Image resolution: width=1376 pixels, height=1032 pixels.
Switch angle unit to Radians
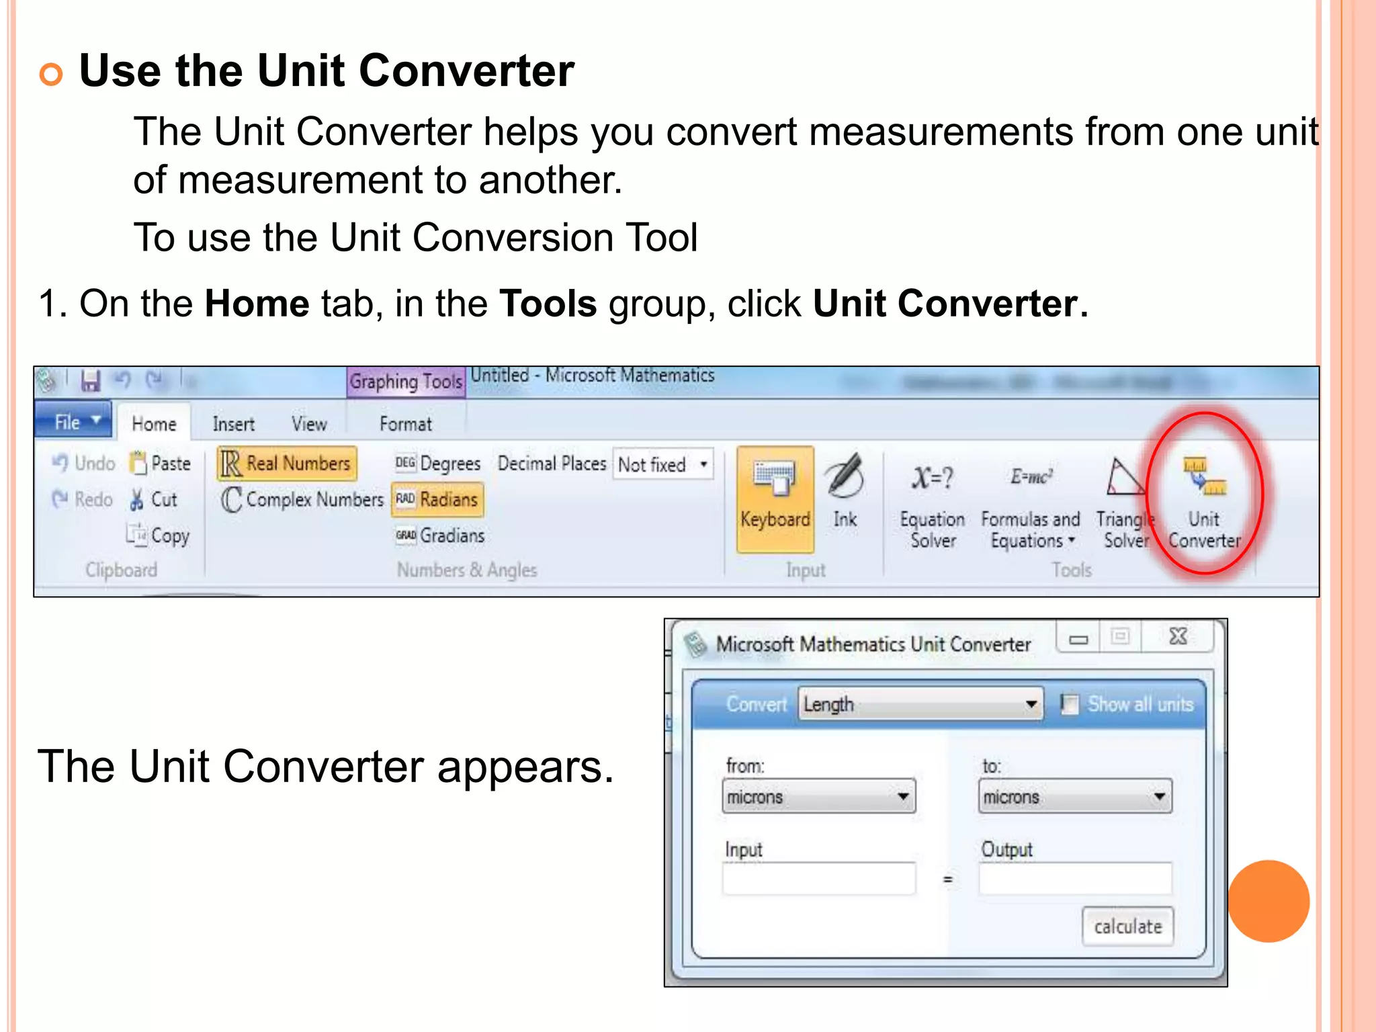click(437, 499)
